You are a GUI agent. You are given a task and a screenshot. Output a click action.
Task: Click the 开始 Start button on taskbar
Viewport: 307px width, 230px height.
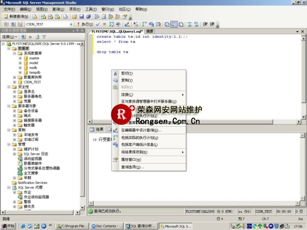8,226
